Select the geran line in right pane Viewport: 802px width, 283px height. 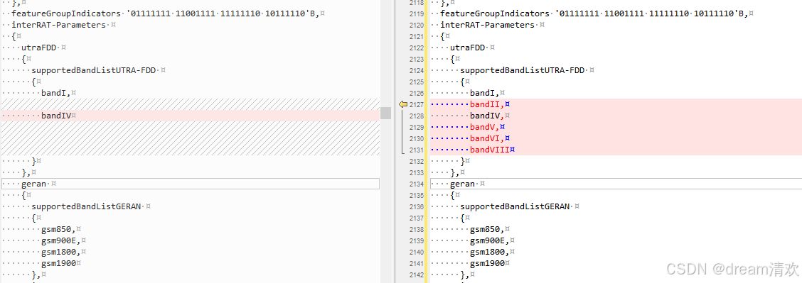tap(616, 184)
